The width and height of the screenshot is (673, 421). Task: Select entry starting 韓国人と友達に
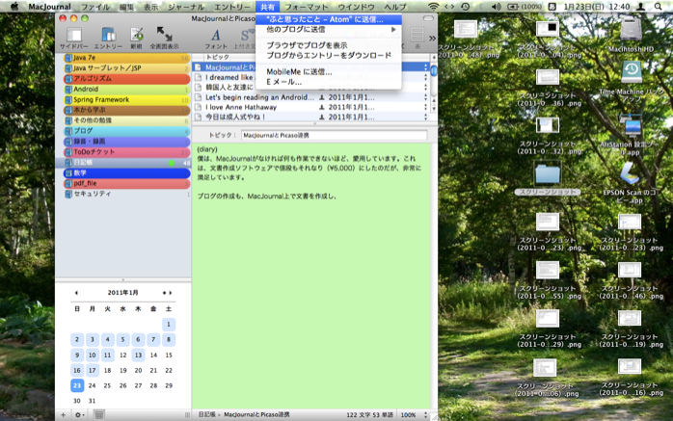(229, 88)
